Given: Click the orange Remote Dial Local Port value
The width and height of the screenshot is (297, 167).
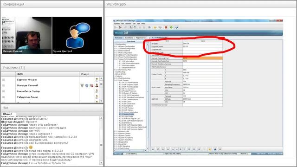Looking at the screenshot, I should tap(202, 58).
